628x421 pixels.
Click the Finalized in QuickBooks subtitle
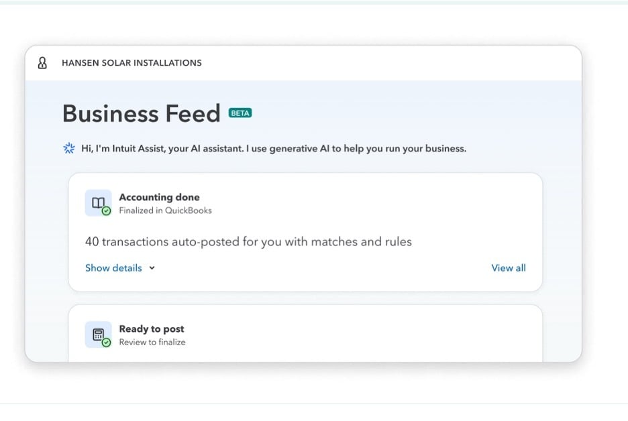click(x=166, y=210)
